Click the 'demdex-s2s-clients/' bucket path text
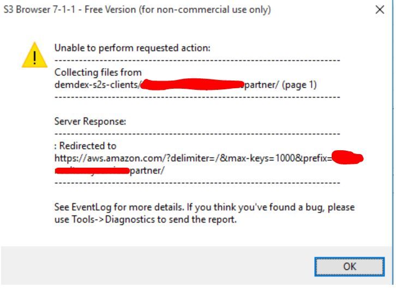Viewport: 396px width, 288px height. click(97, 85)
